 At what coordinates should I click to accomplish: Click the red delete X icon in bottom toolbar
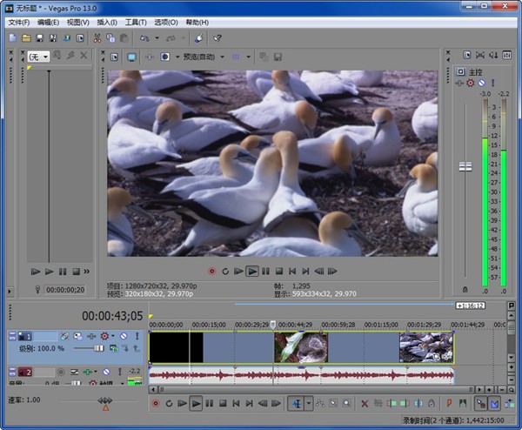[x=365, y=404]
